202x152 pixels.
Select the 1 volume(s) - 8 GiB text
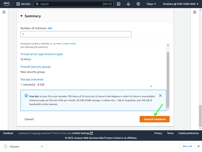coord(32,85)
